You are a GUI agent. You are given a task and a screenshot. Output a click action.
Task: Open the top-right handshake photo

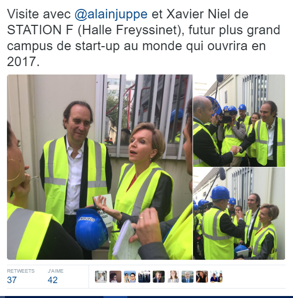[239, 121]
